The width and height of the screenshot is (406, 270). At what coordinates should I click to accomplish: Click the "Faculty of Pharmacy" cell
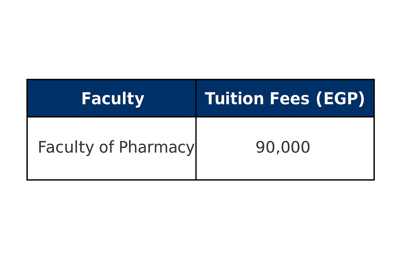111,148
